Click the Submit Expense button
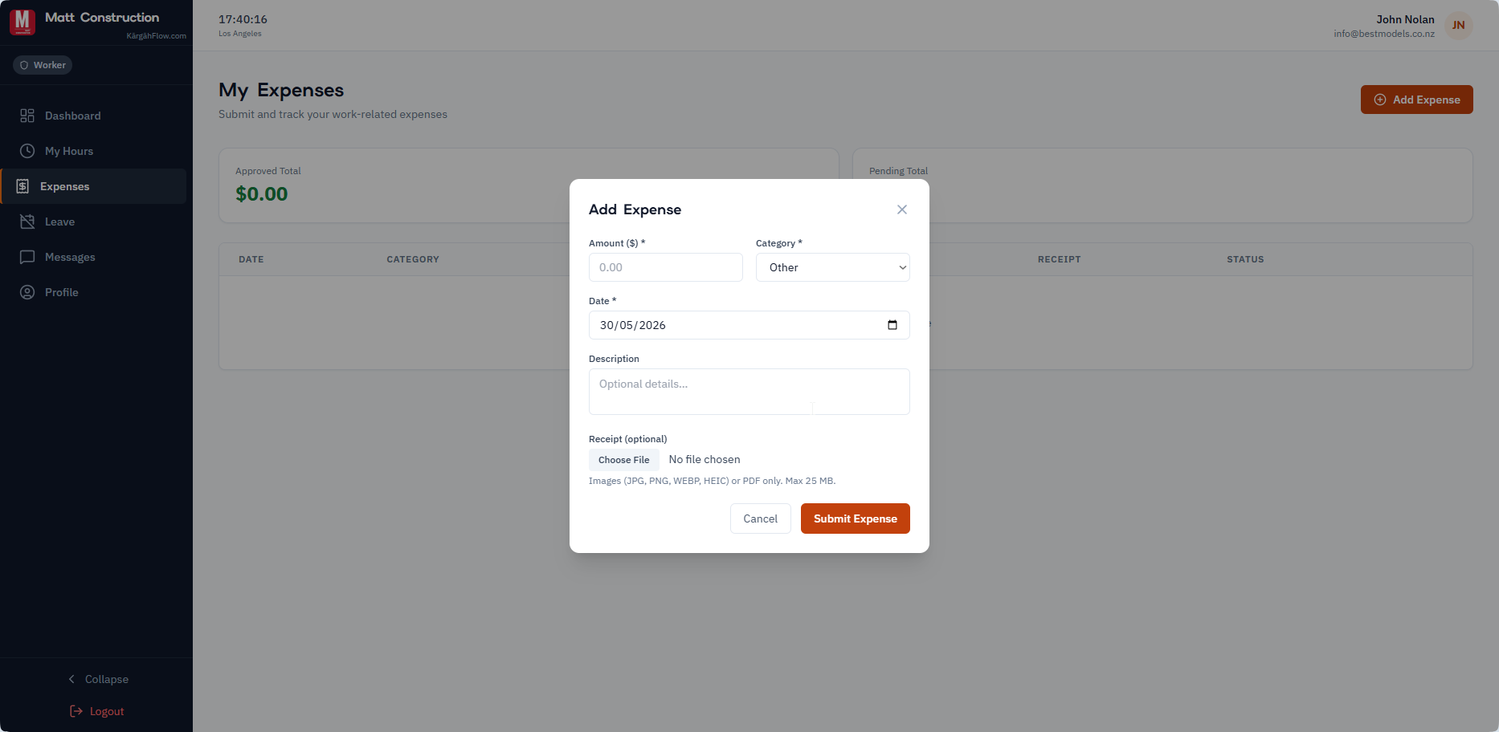The width and height of the screenshot is (1499, 732). tap(856, 518)
